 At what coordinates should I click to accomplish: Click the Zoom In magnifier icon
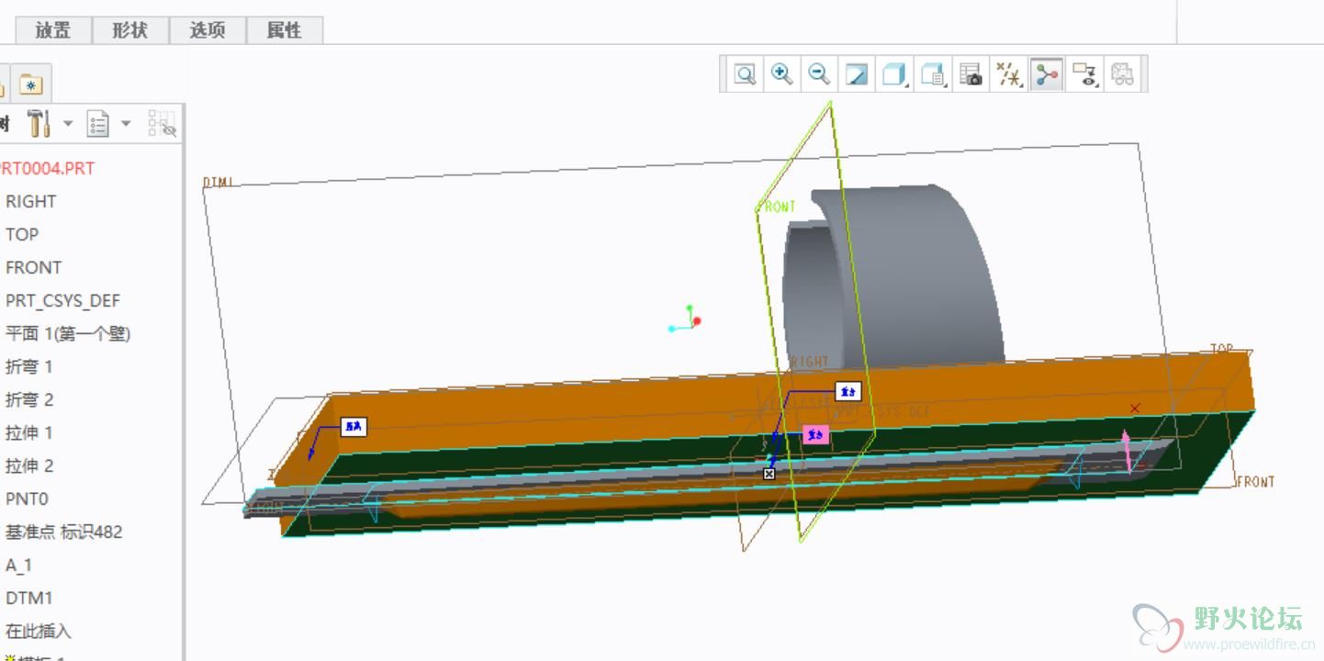pyautogui.click(x=782, y=74)
